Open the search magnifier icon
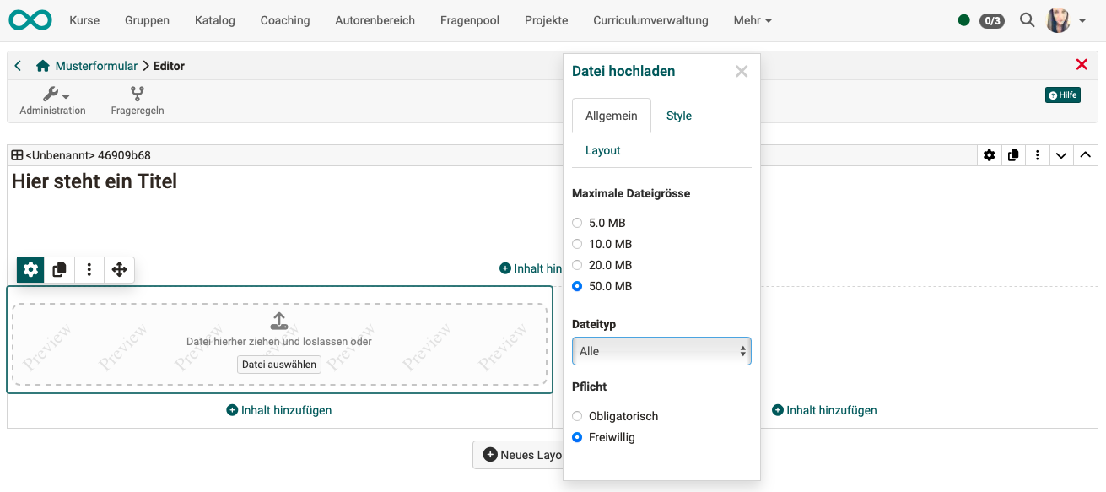1106x492 pixels. 1027,20
